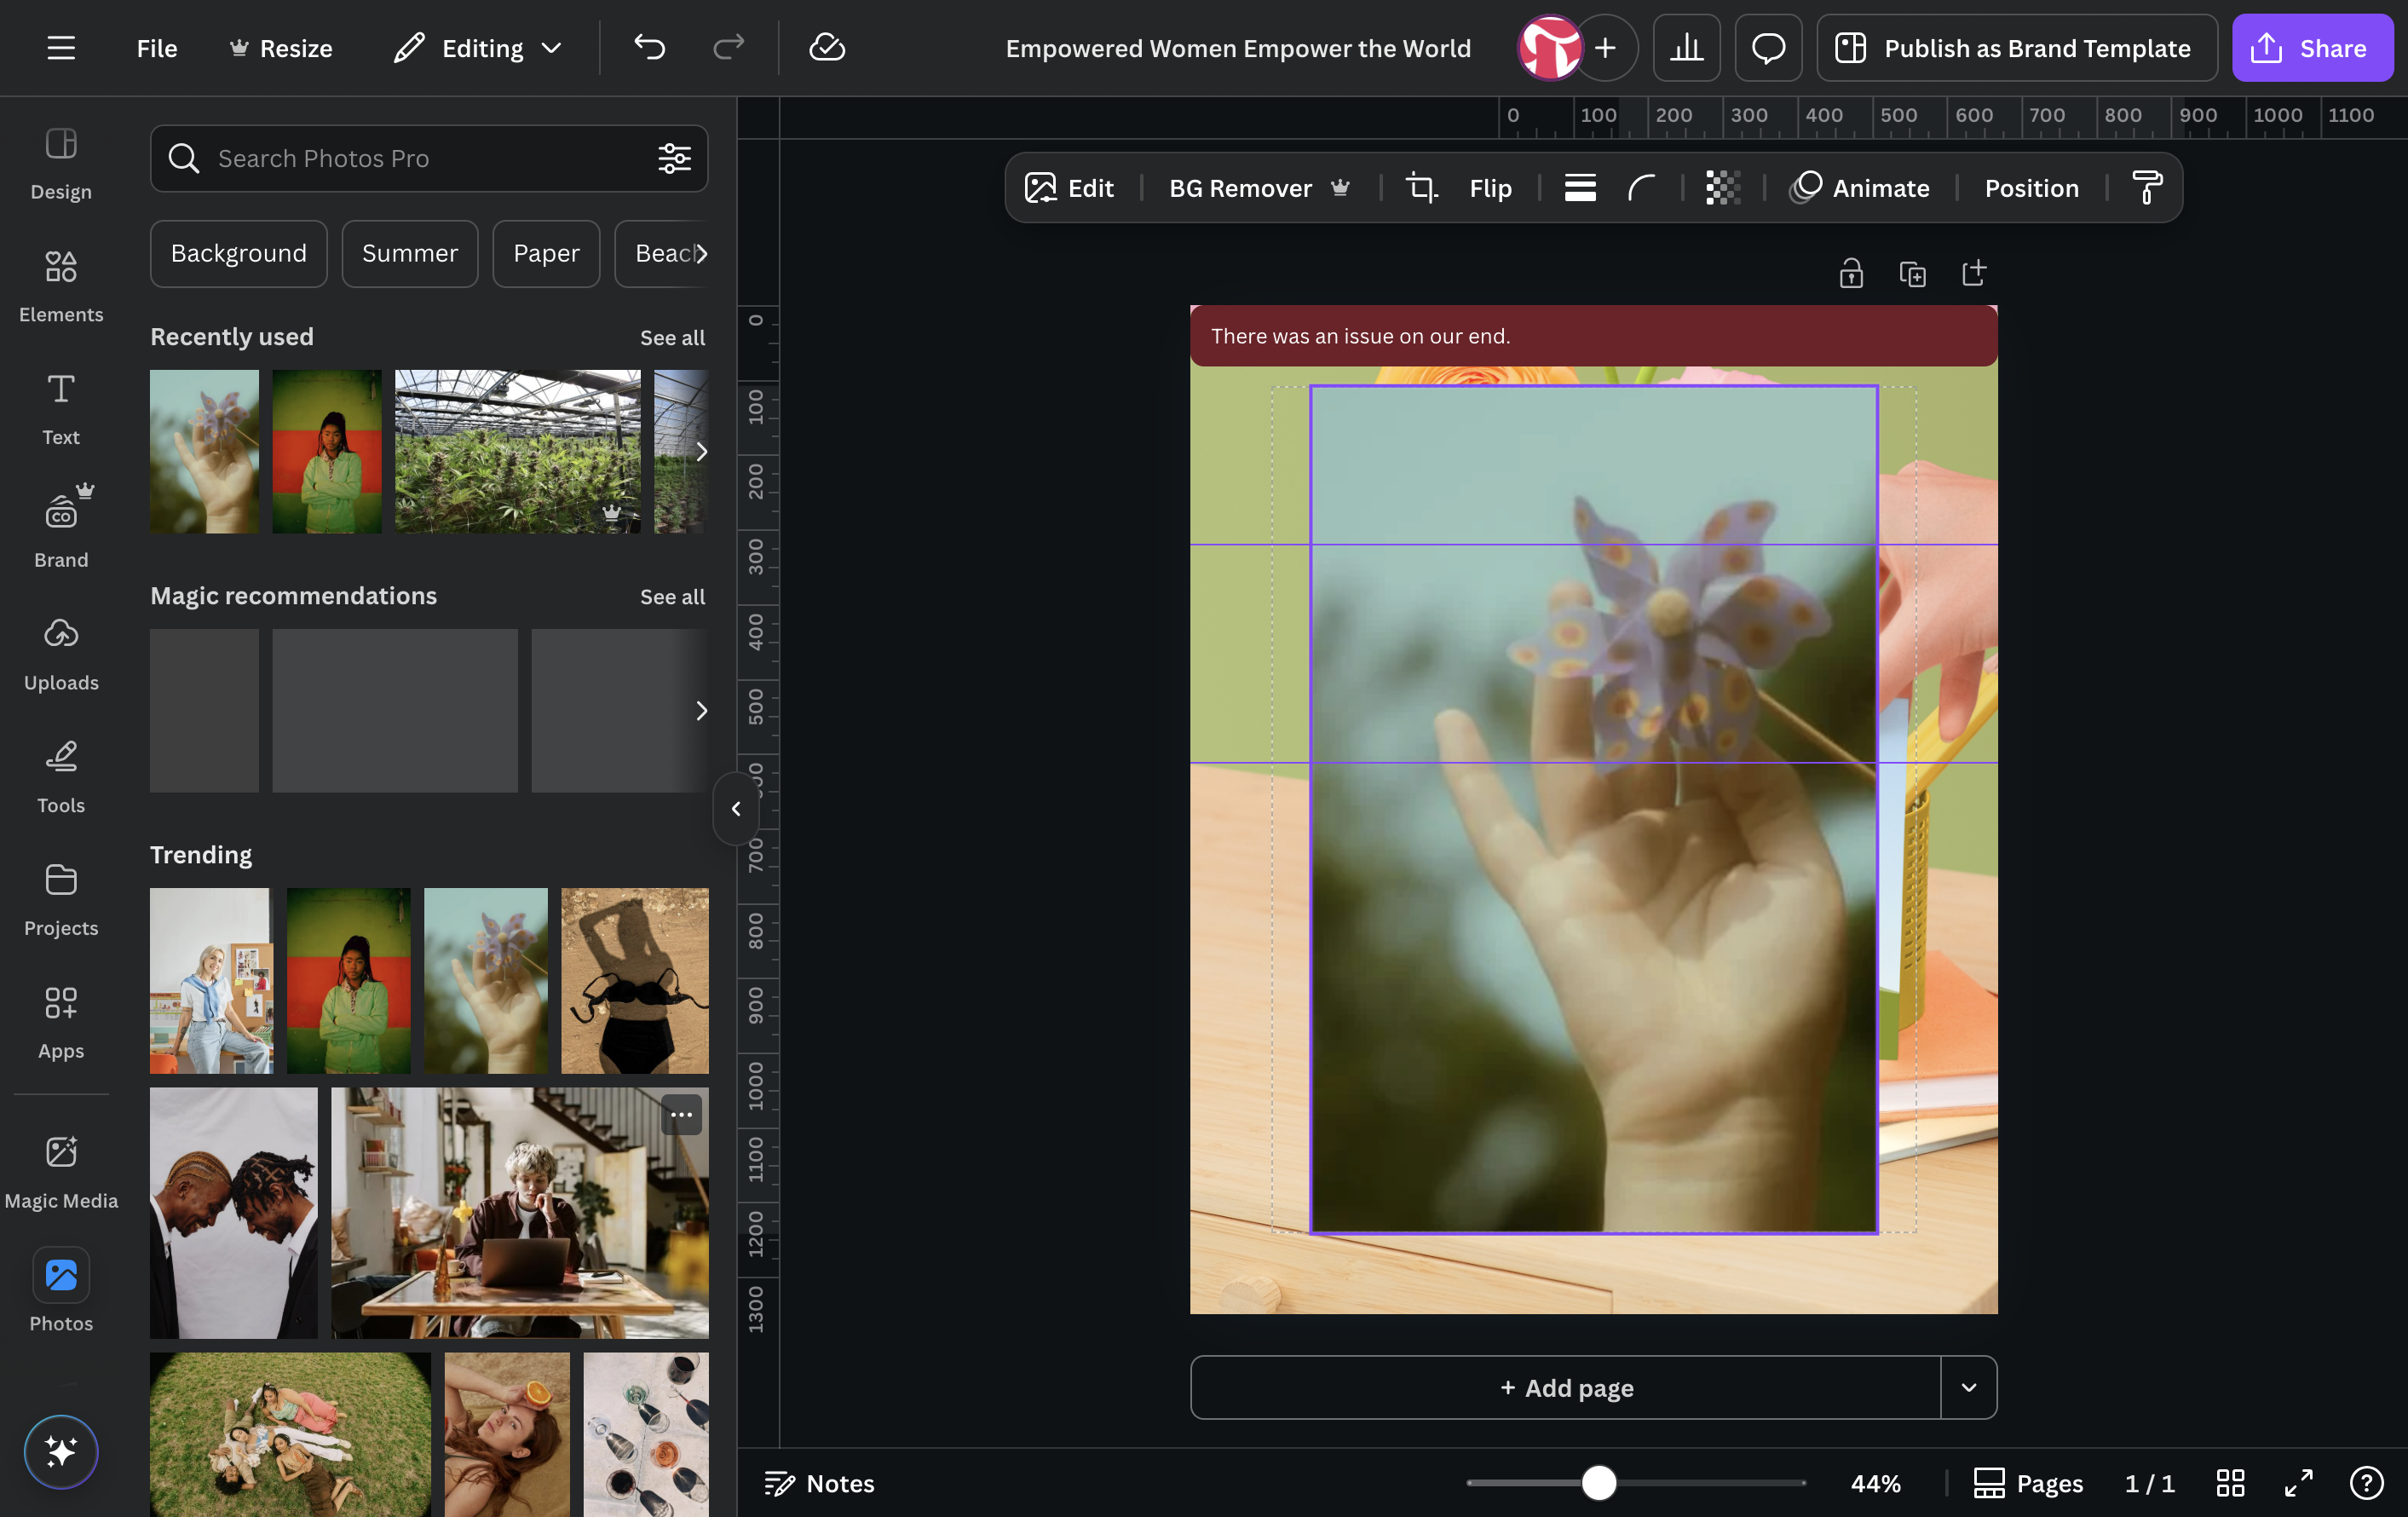Open the Apps tab in sidebar
Viewport: 2408px width, 1517px height.
[x=61, y=1023]
